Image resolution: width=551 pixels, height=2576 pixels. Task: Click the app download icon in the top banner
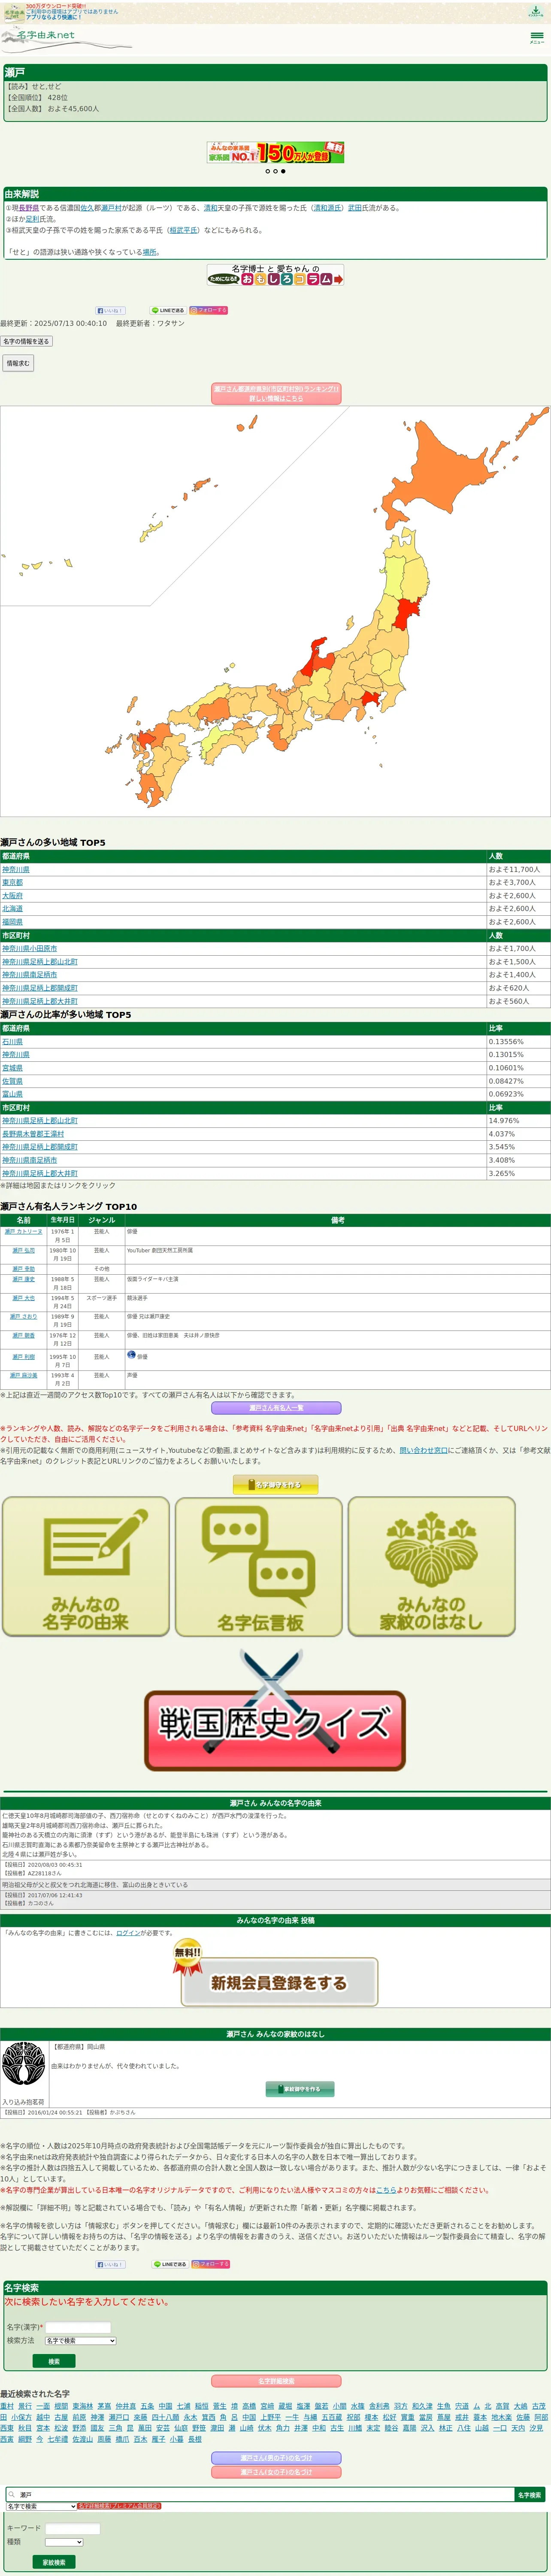pos(536,12)
